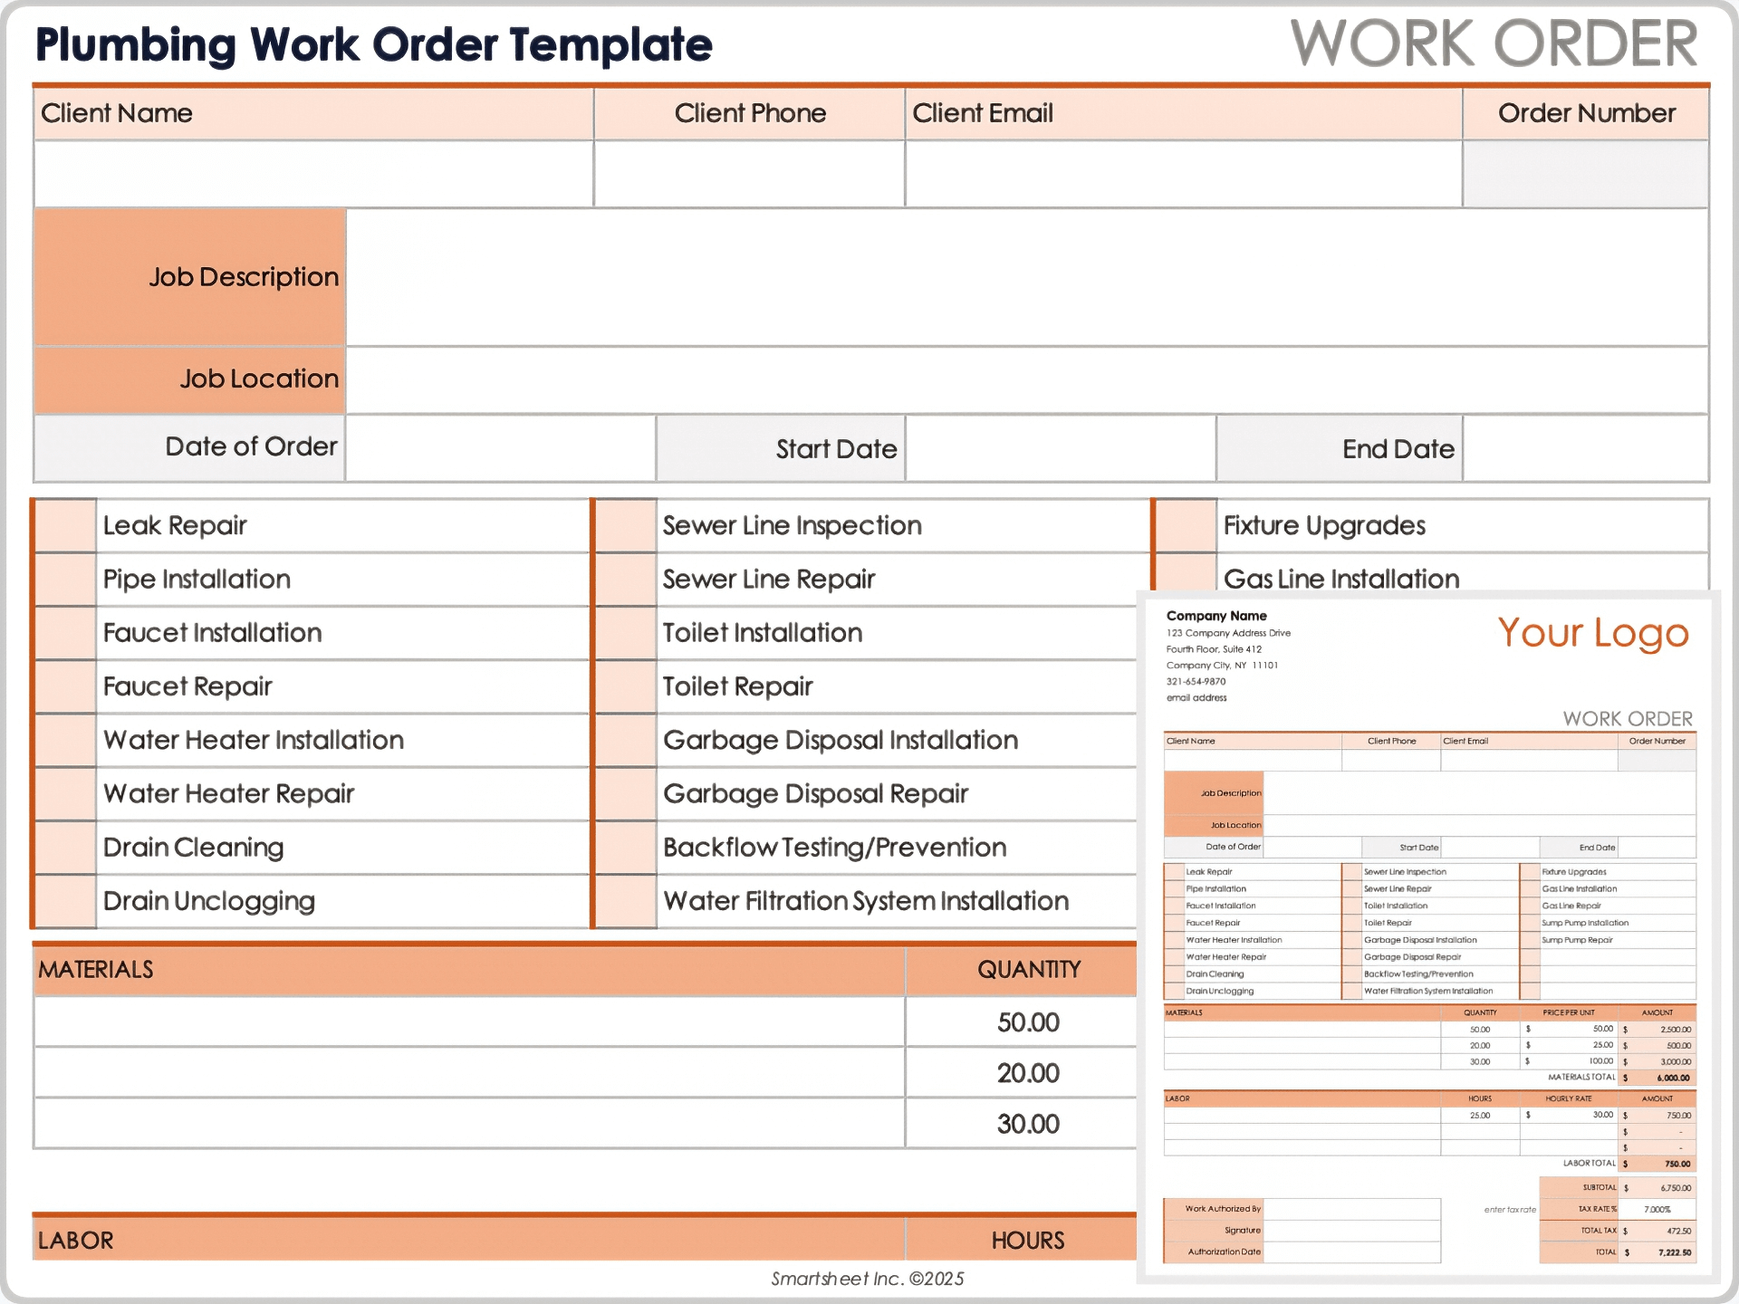Viewport: 1739px width, 1304px height.
Task: Click the Plumbing Work Order Template title
Action: coord(374,44)
